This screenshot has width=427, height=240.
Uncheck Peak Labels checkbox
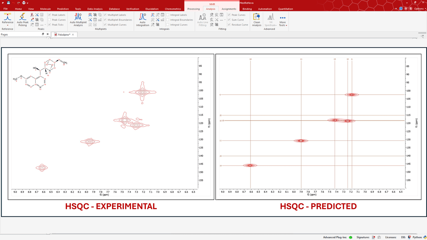pyautogui.click(x=49, y=15)
